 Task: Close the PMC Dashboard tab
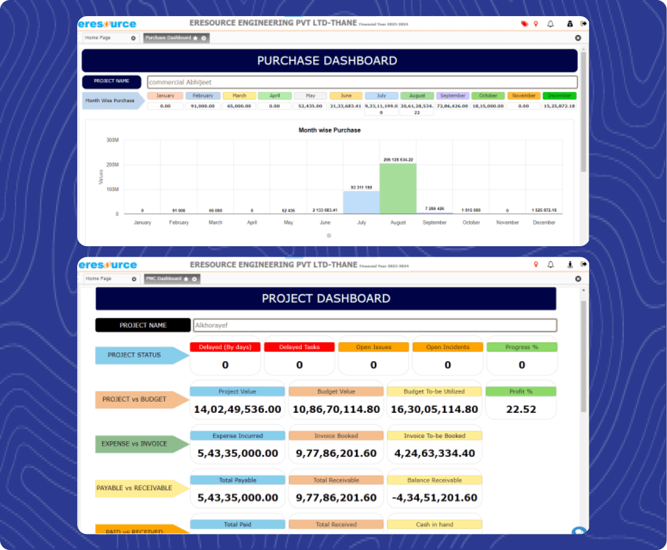194,279
